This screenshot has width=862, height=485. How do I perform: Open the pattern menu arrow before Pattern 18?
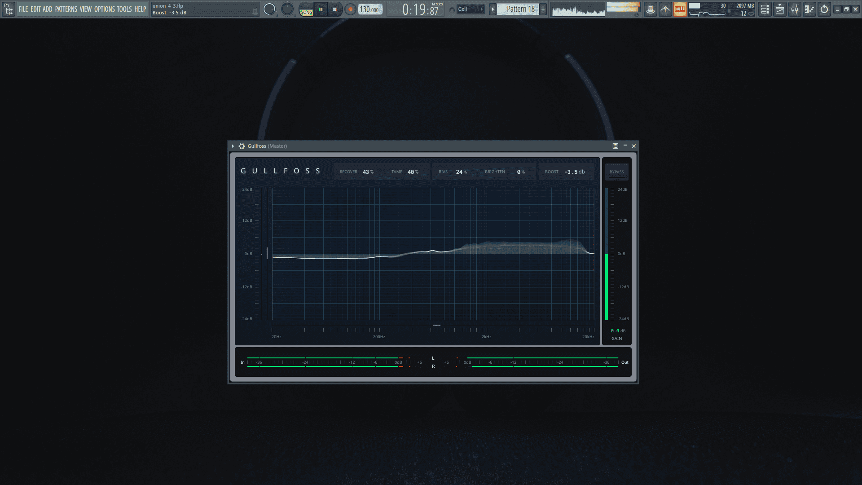coord(493,9)
